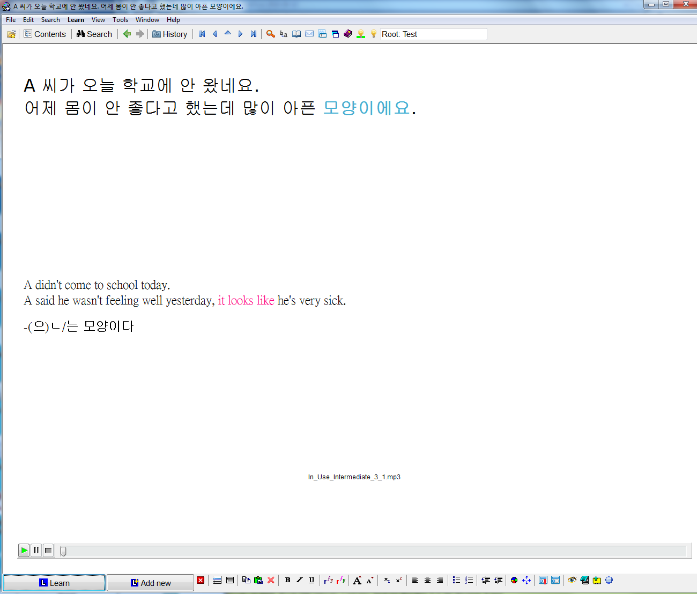
Task: Open the Help menu
Action: (173, 20)
